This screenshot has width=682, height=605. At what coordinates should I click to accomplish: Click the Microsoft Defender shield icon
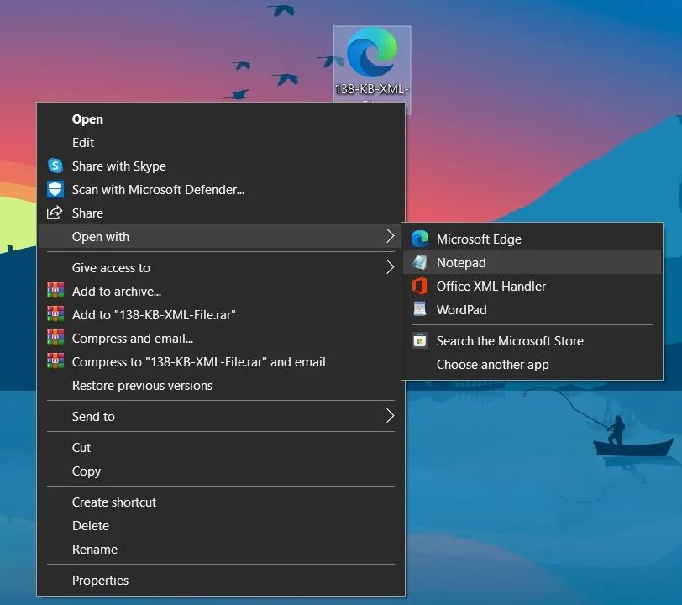[55, 189]
